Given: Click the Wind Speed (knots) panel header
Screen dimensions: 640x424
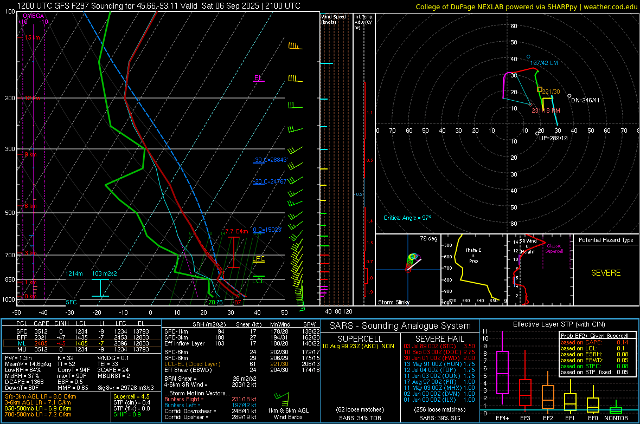Looking at the screenshot, I should point(334,19).
